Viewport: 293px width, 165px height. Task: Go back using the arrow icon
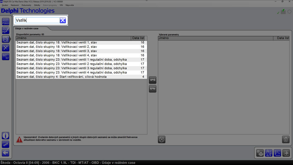[x=5, y=153]
